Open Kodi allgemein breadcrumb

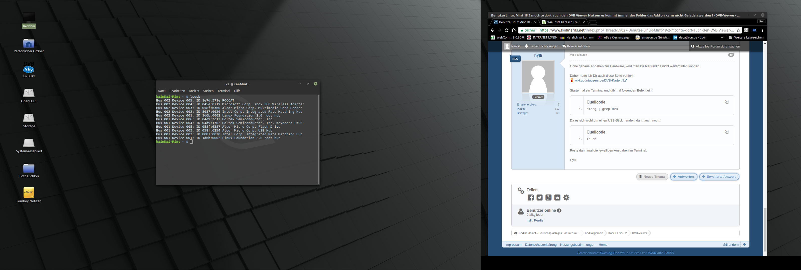(593, 233)
